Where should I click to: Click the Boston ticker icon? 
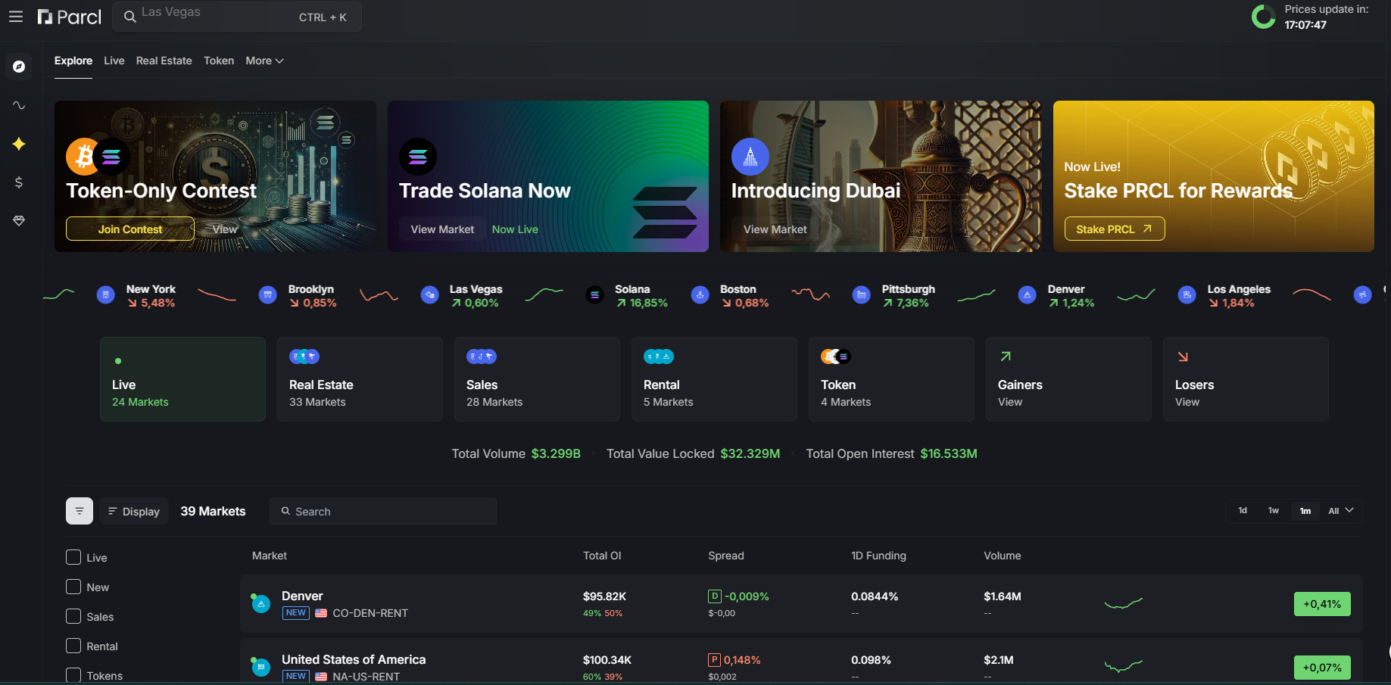click(700, 295)
